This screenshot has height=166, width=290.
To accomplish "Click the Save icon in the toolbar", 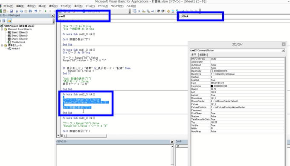I will coord(11,11).
